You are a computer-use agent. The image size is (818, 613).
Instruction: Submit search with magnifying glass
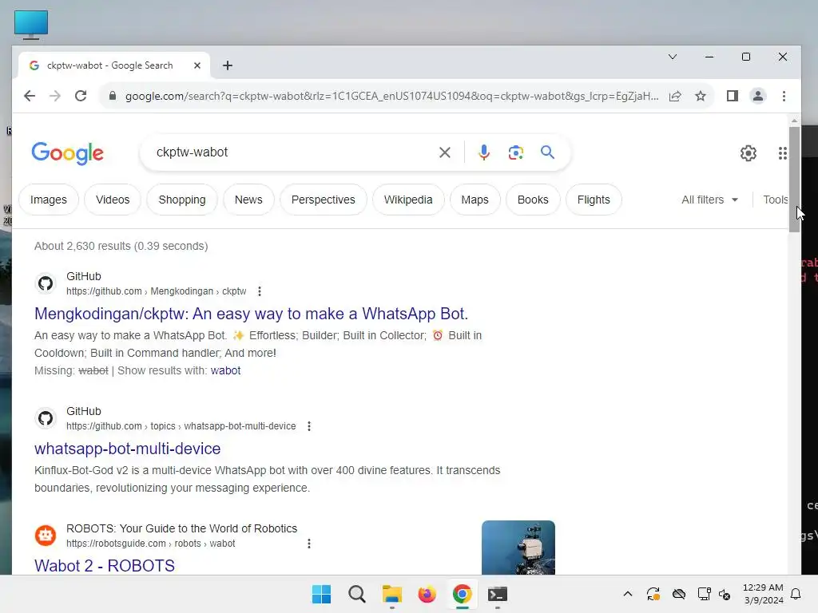tap(547, 152)
